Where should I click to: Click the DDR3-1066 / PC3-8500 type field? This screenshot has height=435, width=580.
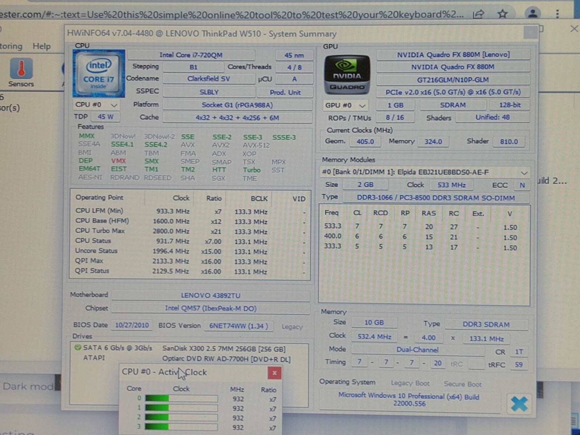pos(436,198)
